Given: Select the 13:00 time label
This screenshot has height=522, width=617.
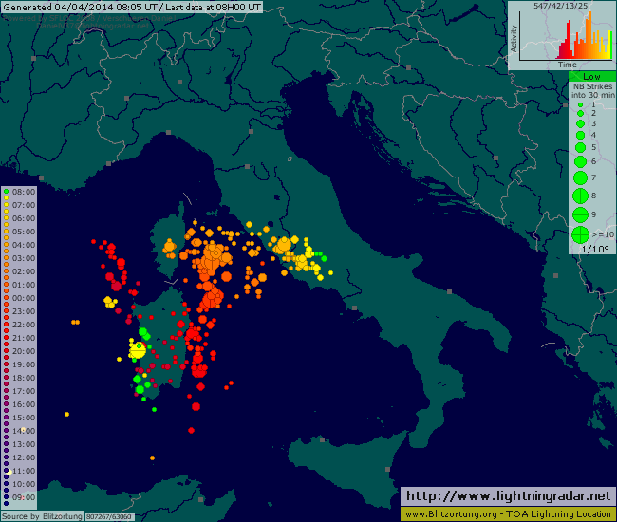Looking at the screenshot, I should tap(24, 444).
